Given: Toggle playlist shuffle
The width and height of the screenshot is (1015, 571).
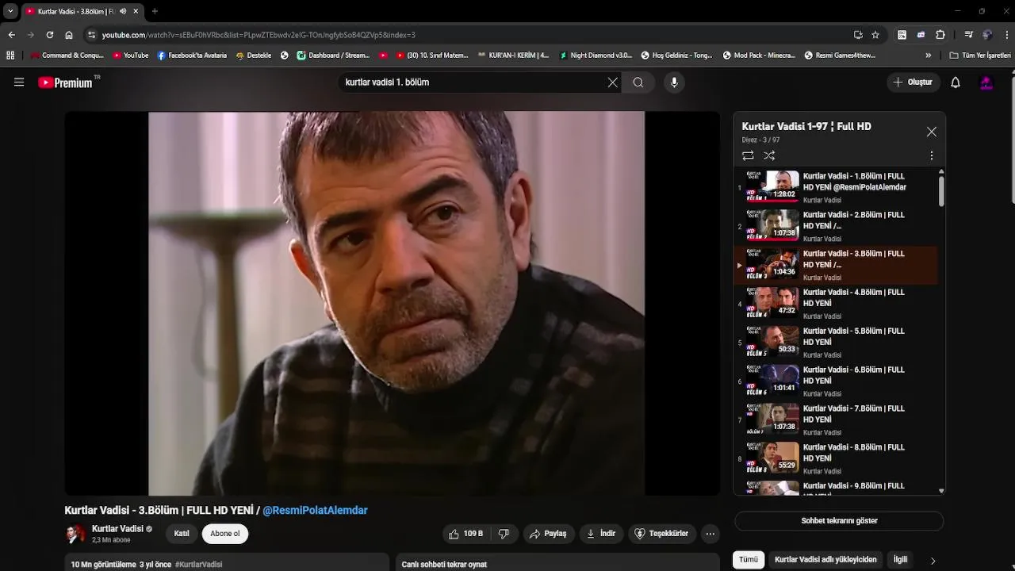Looking at the screenshot, I should coord(769,156).
